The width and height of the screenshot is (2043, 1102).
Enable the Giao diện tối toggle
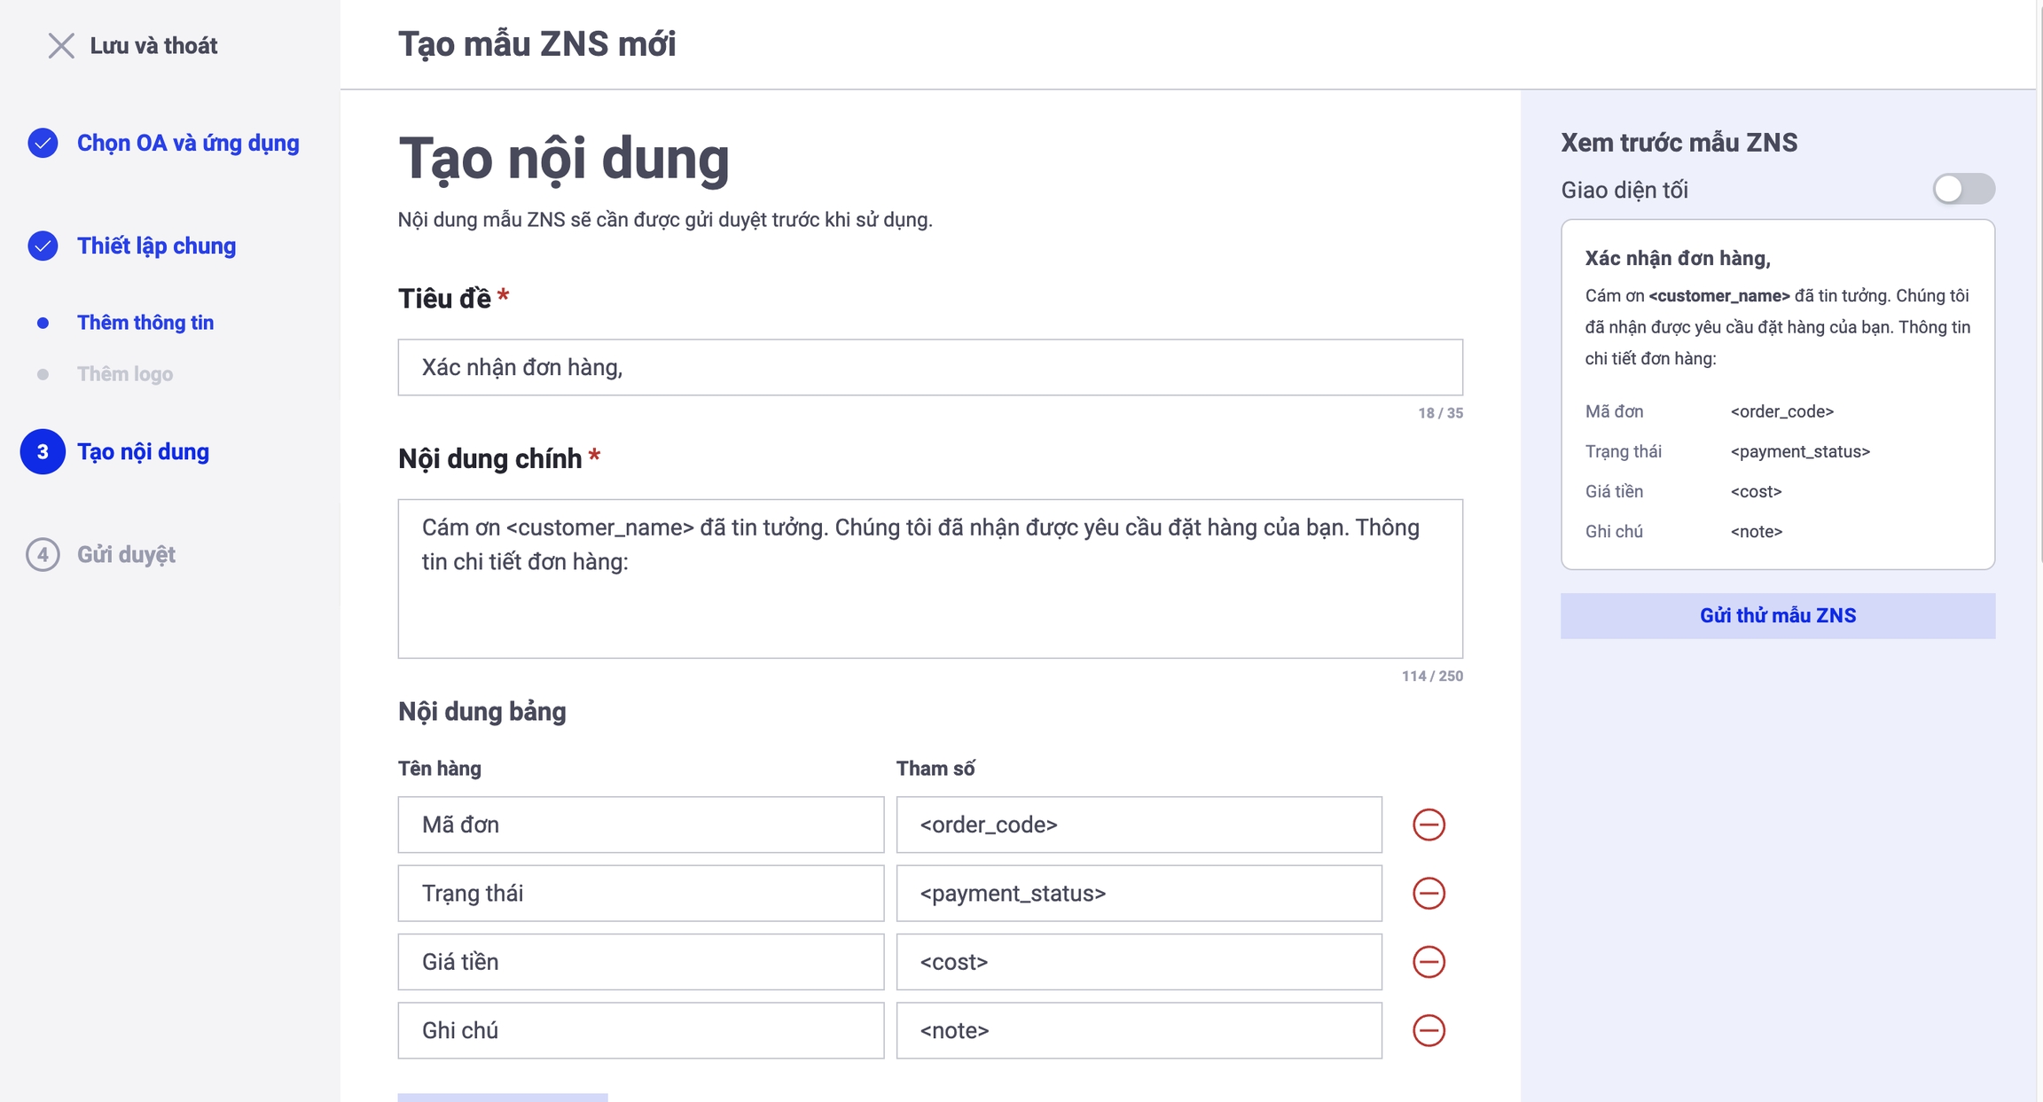coord(1963,189)
